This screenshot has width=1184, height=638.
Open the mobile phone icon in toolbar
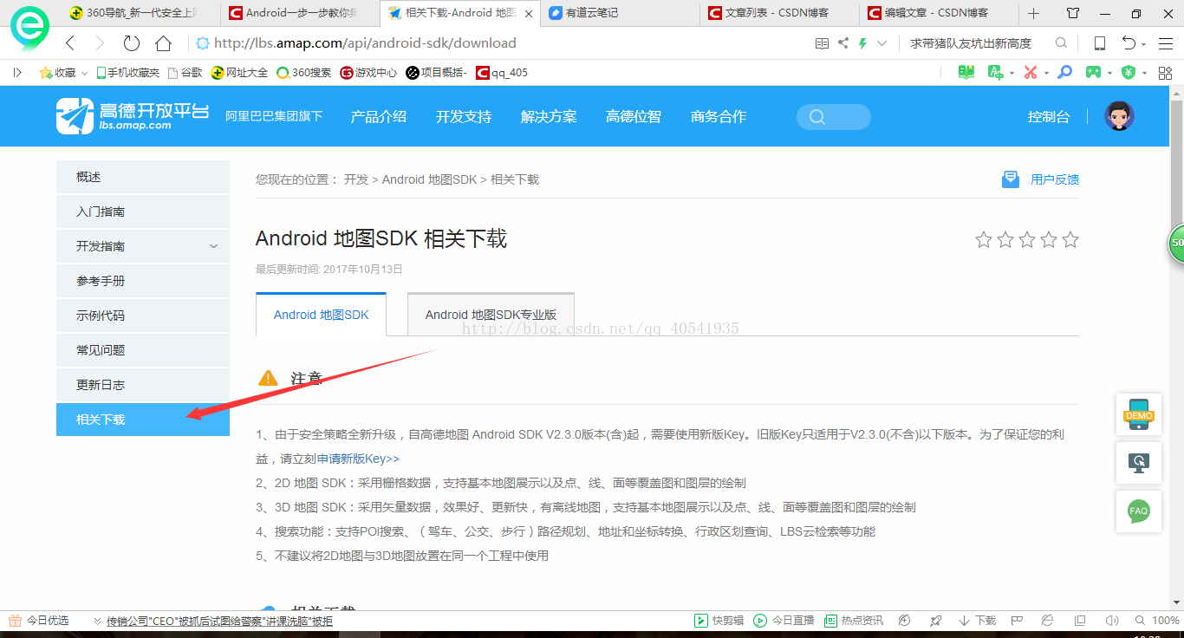tap(1099, 43)
